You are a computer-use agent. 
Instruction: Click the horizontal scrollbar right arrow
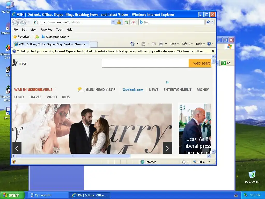tap(209, 156)
